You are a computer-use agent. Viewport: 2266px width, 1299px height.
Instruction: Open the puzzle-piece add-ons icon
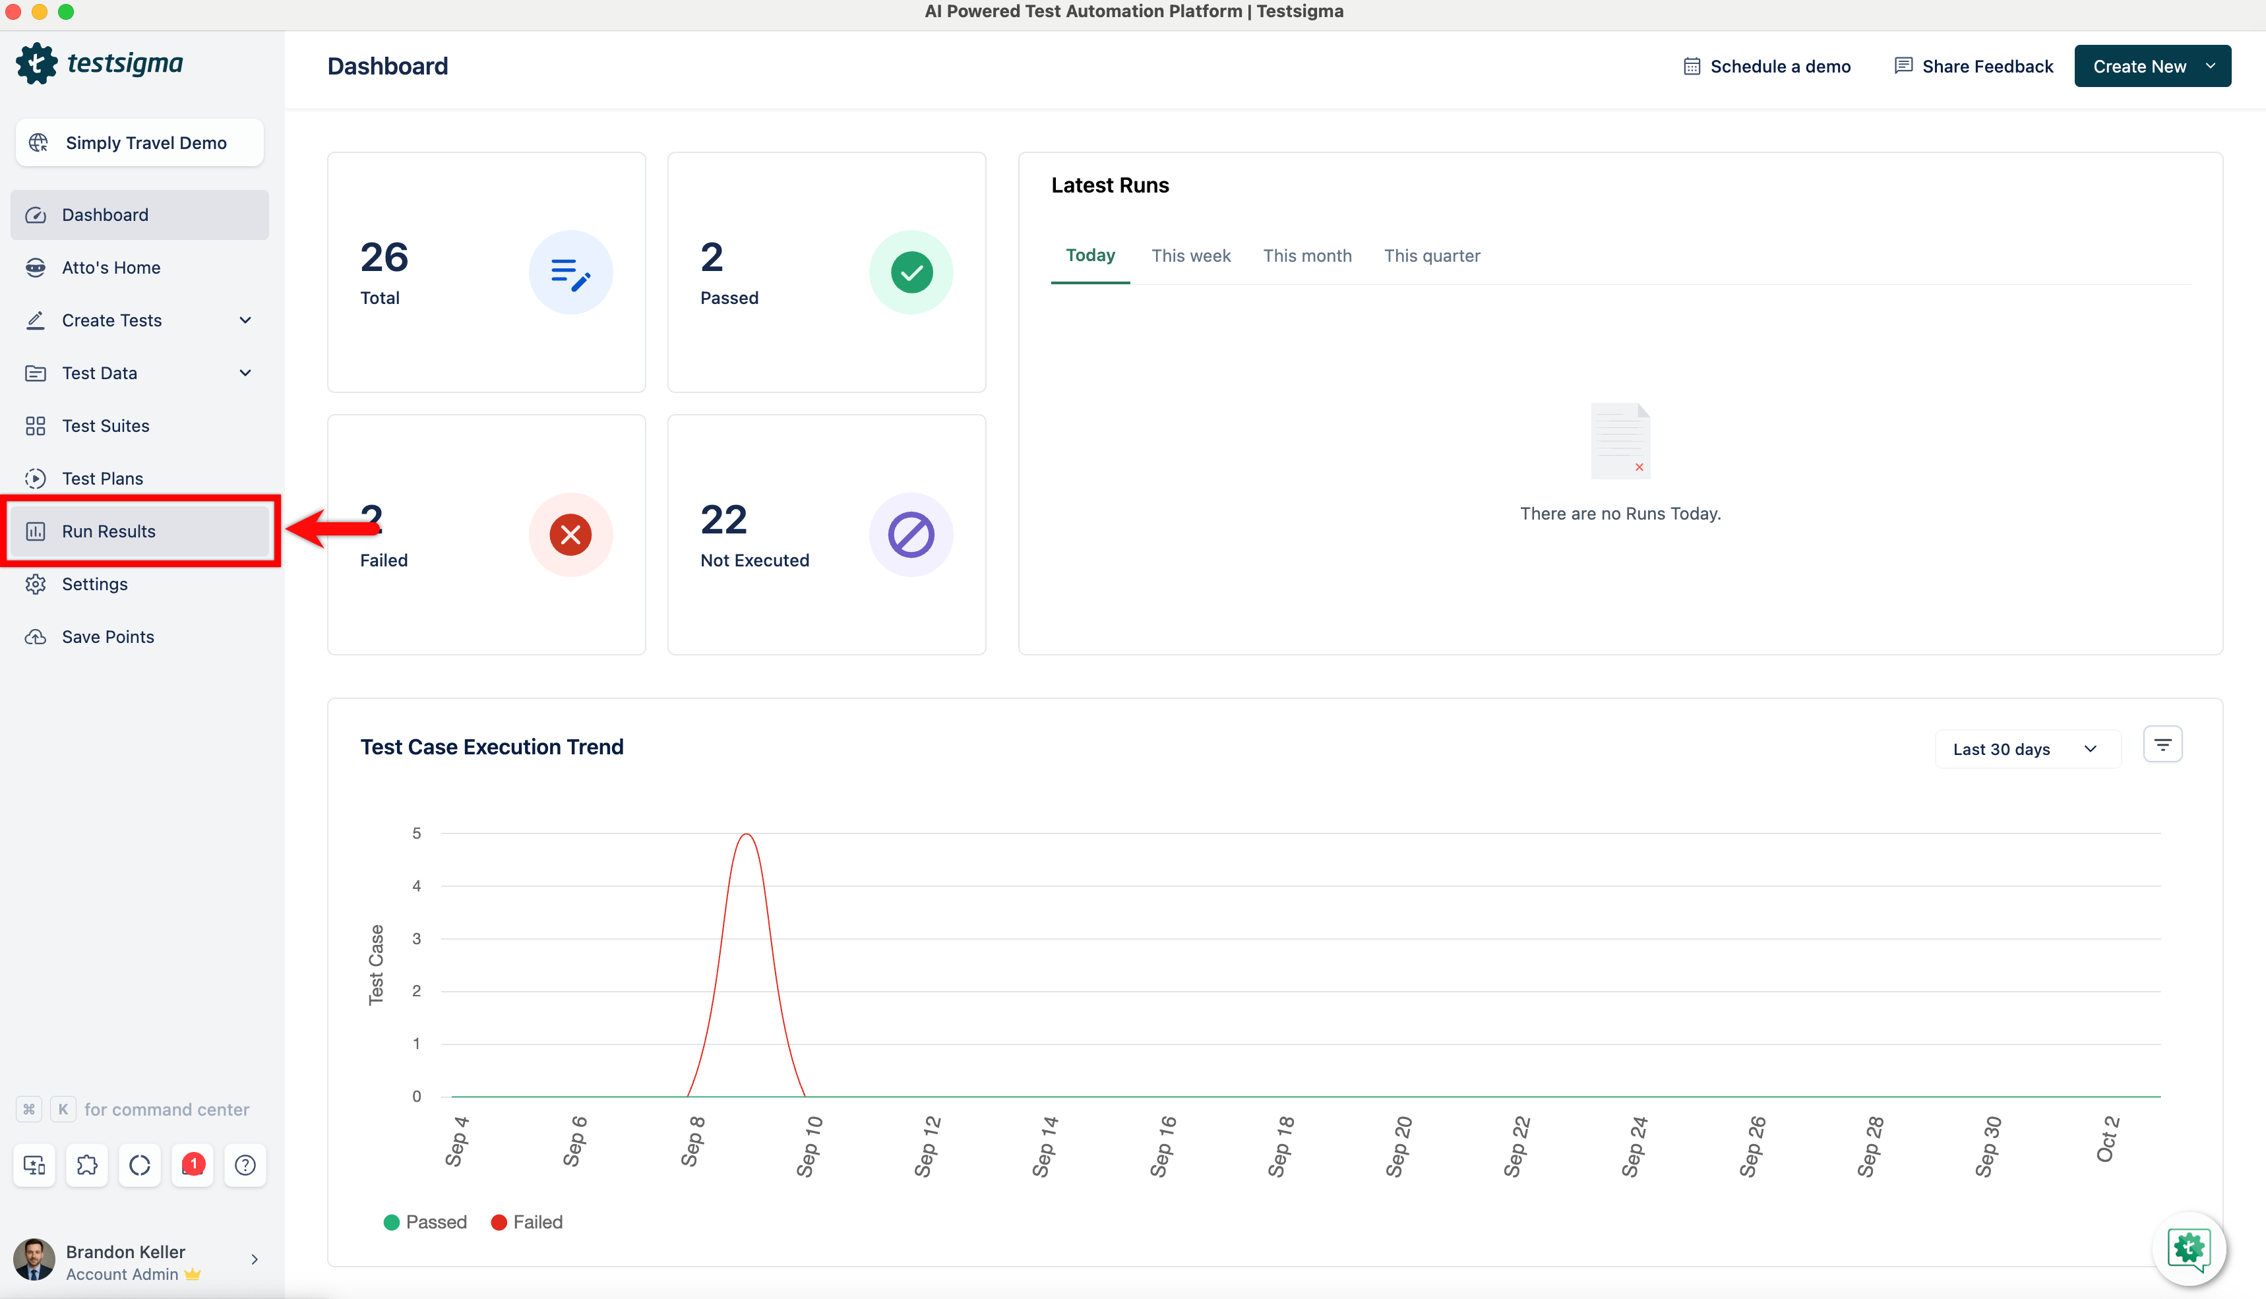pos(86,1165)
